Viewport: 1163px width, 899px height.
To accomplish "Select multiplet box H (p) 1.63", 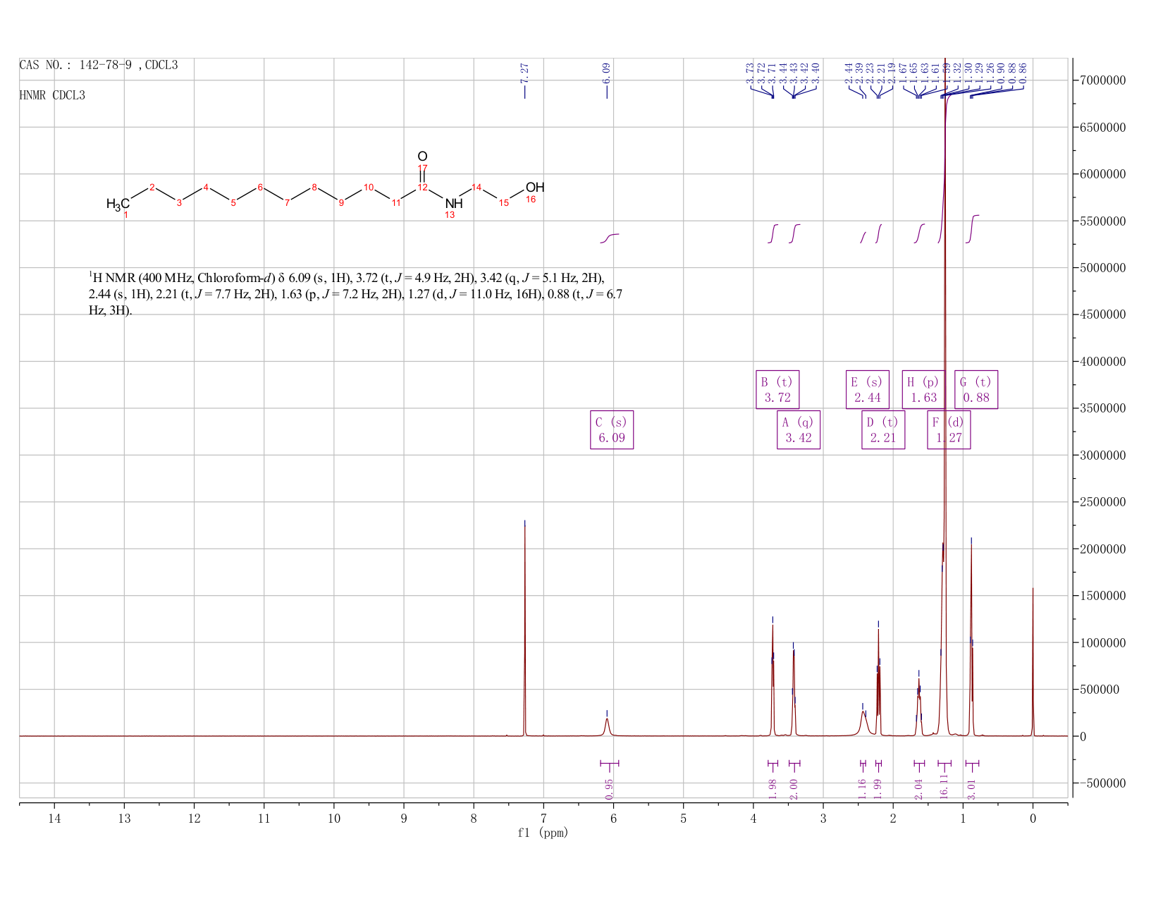I will coord(923,389).
